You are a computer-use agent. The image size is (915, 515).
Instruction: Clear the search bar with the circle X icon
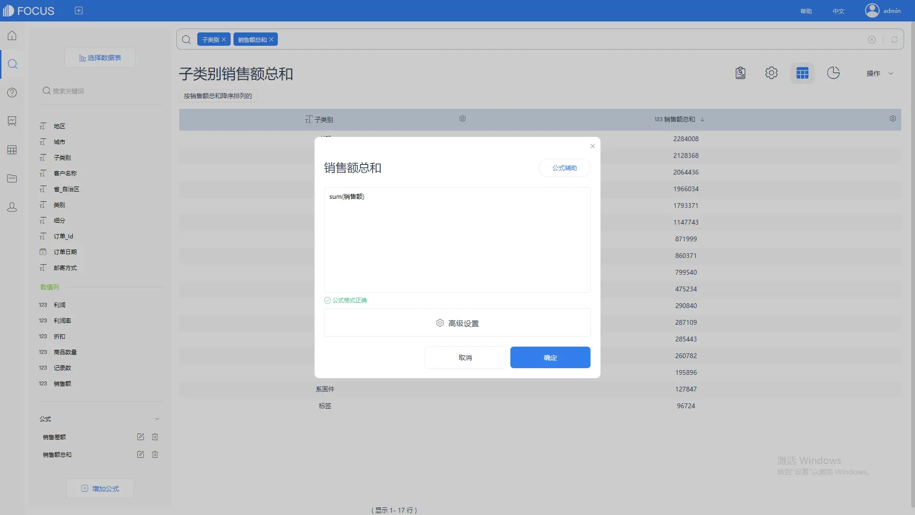click(x=871, y=40)
